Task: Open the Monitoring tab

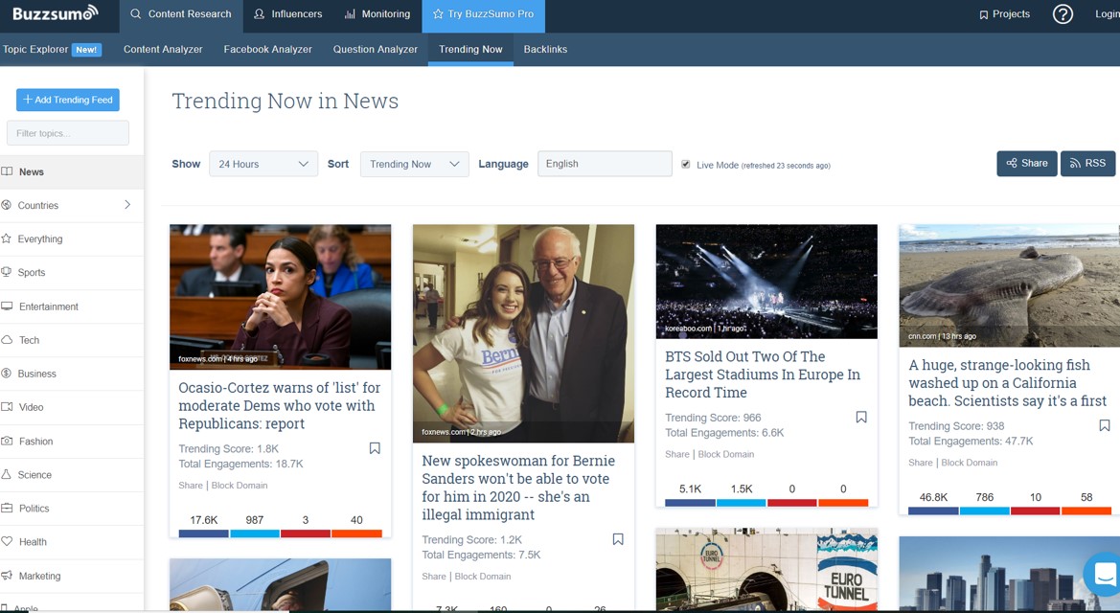Action: (377, 14)
